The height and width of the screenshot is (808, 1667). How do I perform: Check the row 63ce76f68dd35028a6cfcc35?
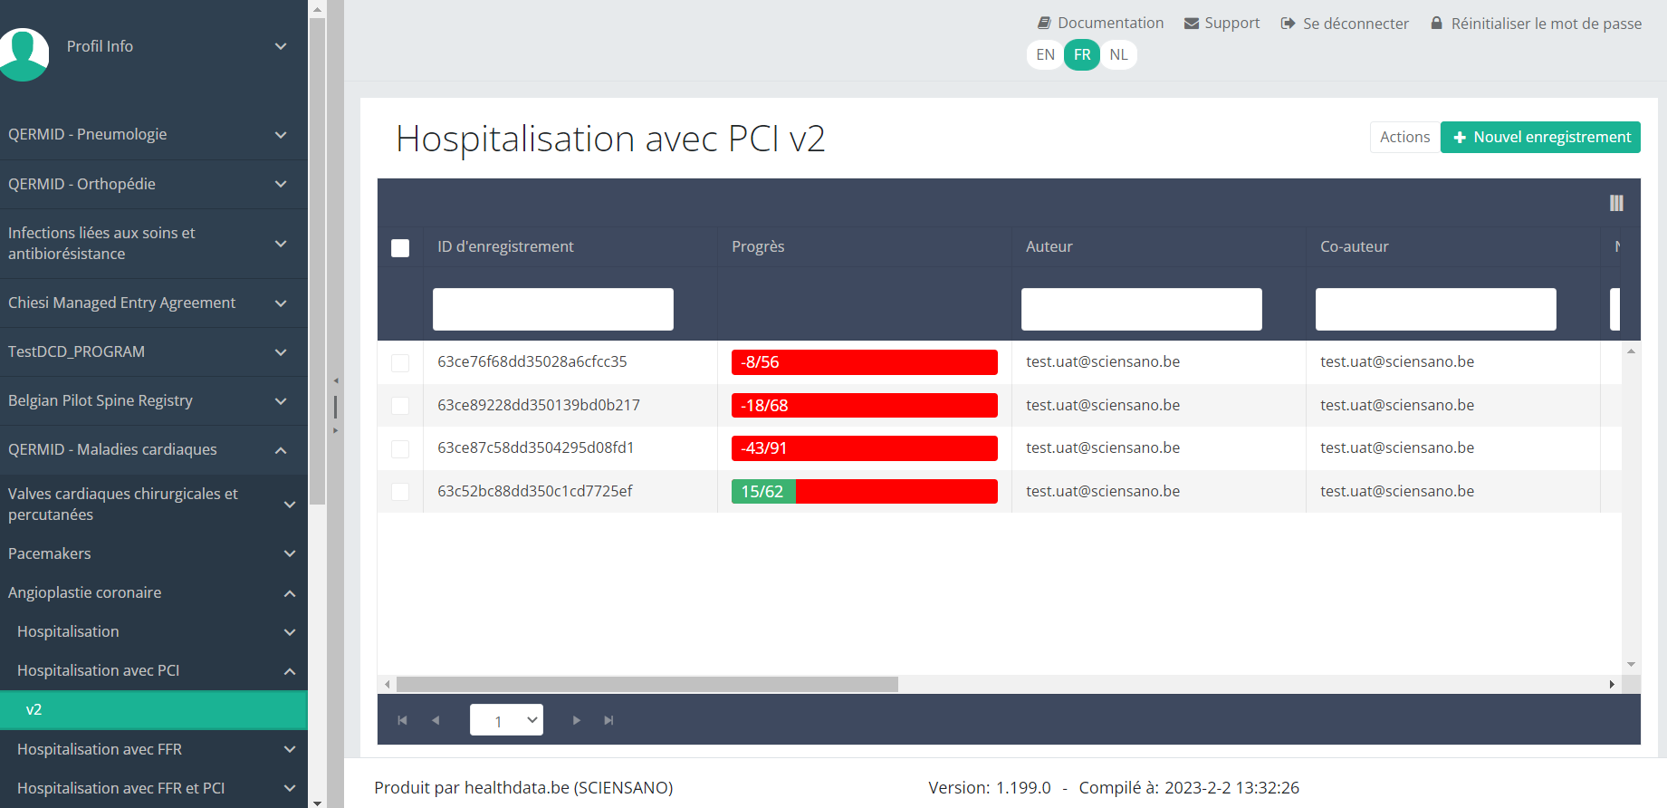click(x=400, y=362)
